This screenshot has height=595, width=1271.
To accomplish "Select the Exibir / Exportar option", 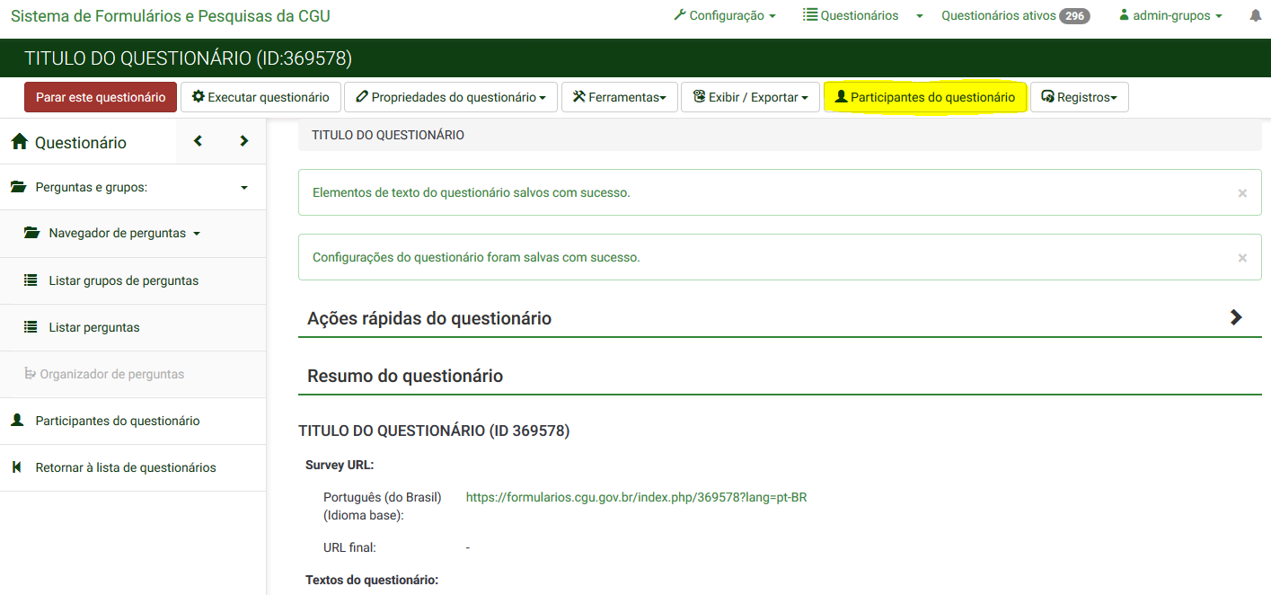I will tap(750, 96).
